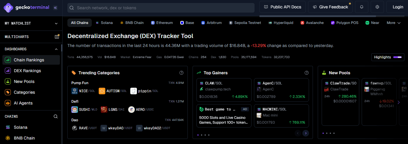Click wkeyDAO2/USDT token
This screenshot has height=144, width=408.
(153, 128)
